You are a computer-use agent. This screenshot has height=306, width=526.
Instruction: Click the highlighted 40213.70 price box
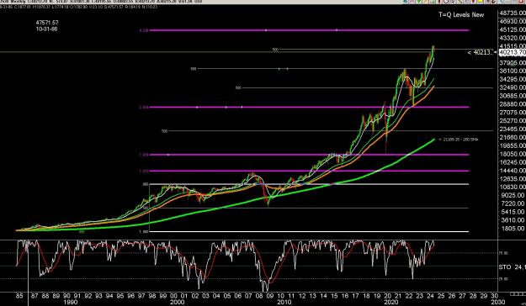pyautogui.click(x=513, y=53)
